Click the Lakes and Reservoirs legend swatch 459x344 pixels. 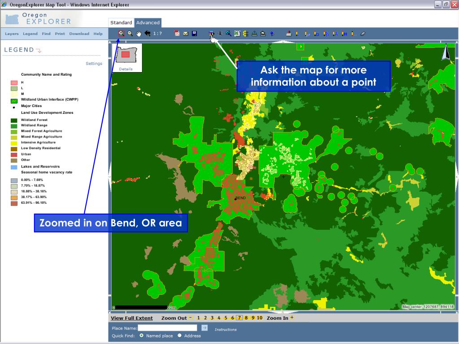[x=14, y=167]
